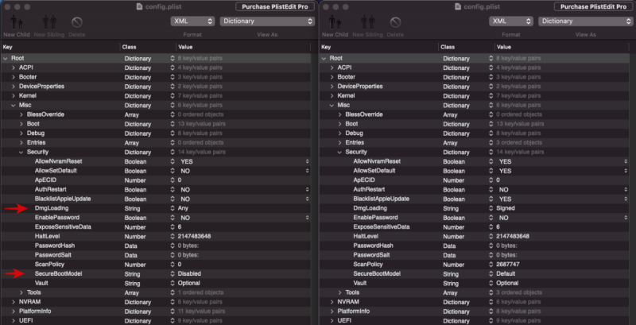
Task: Click New Sibling icon in left window
Action: [x=49, y=22]
